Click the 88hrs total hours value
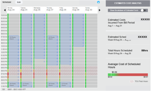Viewport: 151px width, 91px height. 144,51
